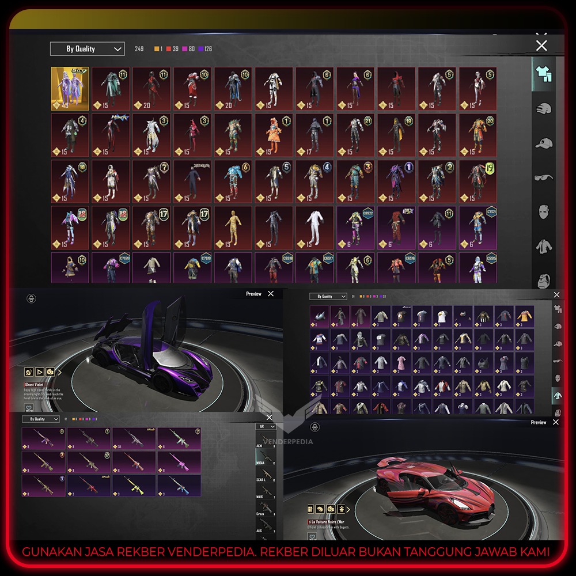Select the highlighted Shirt icon in clothing panel sidebar
Screen dimensions: 576x576
pos(558,395)
